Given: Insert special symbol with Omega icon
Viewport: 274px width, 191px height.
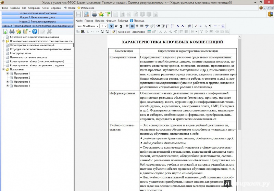Looking at the screenshot, I should click(223, 26).
